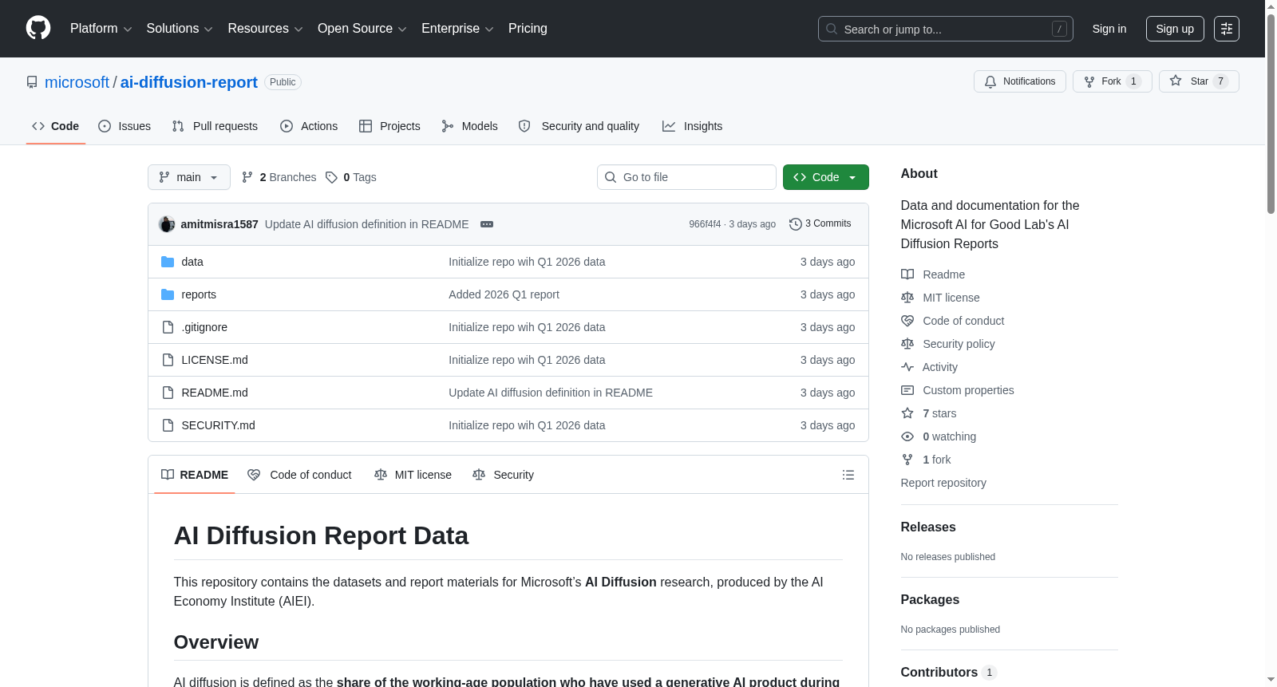Expand the commit message ellipsis button
The height and width of the screenshot is (687, 1277).
click(487, 224)
